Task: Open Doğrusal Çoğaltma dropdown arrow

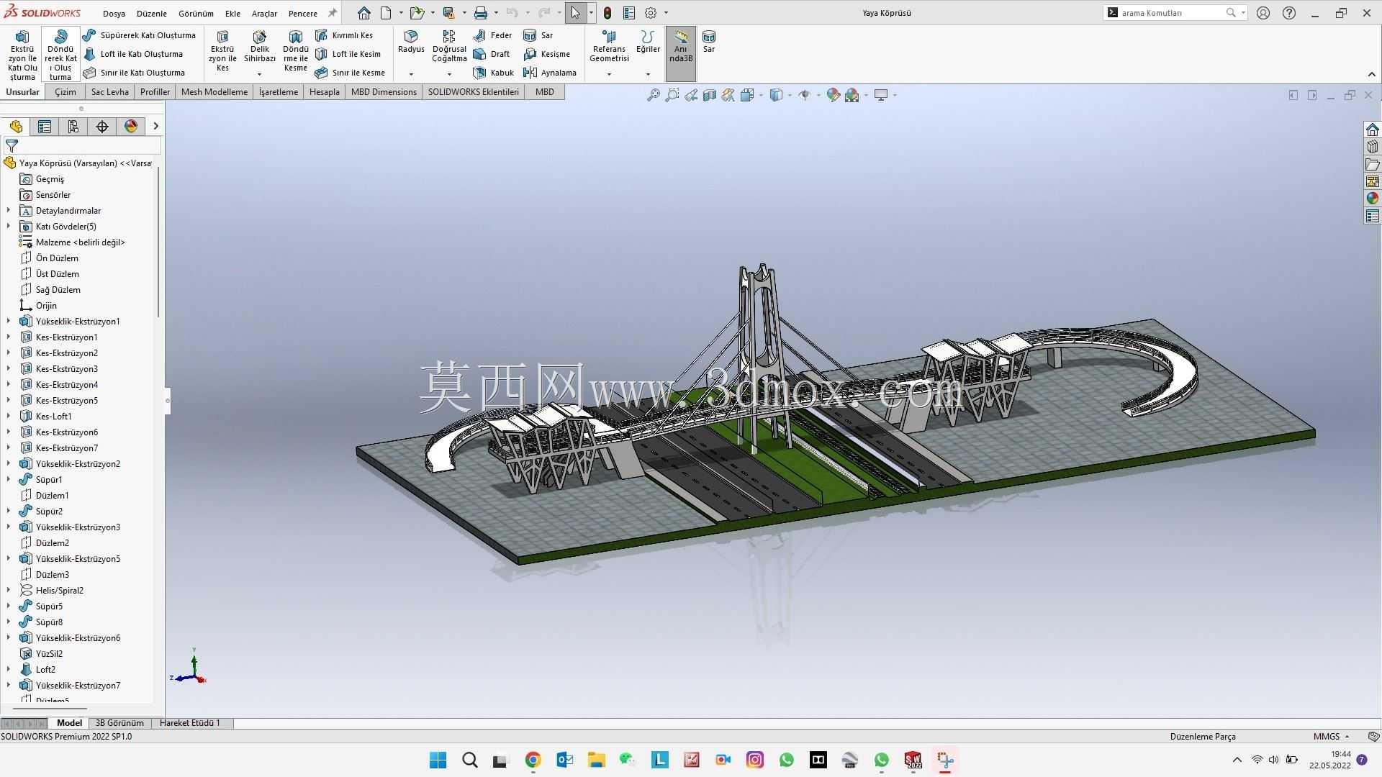Action: 449,74
